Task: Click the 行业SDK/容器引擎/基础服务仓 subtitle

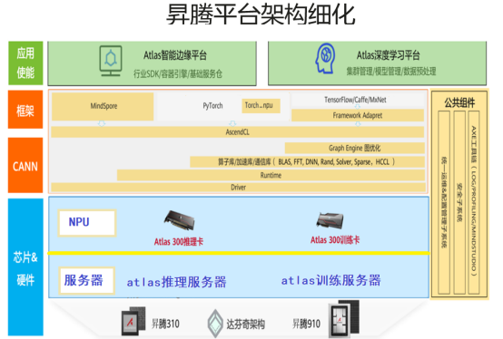Action: coord(178,74)
